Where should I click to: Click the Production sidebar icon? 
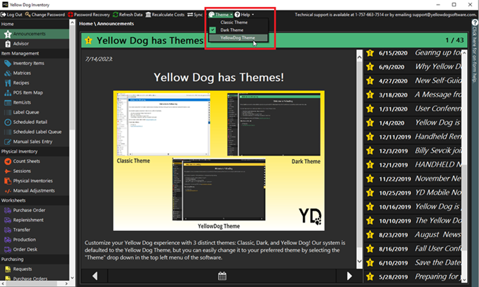click(8, 239)
